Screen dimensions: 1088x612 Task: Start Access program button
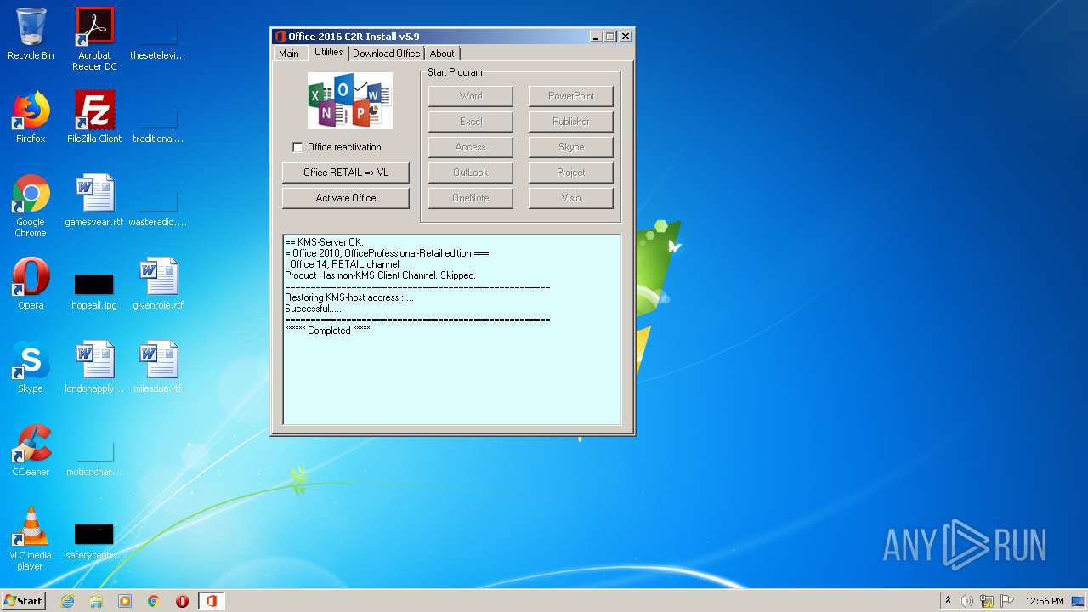point(471,147)
